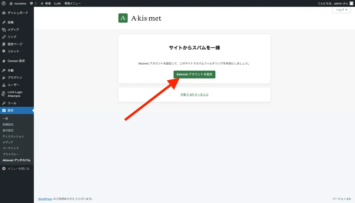Screen dimensions: 355x203
Task: Open Cocoon 設定 in sidebar
Action: tap(16, 61)
